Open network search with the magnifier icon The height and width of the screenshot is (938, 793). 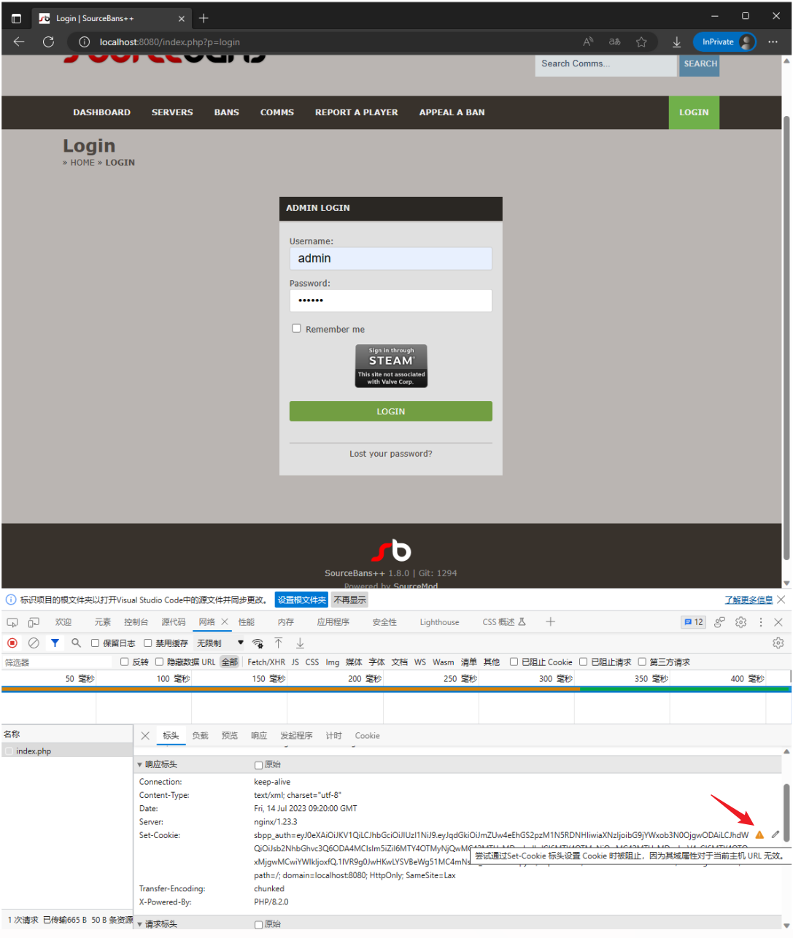click(x=75, y=643)
